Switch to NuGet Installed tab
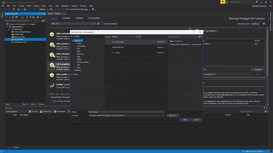273x153 pixels. coord(67,18)
